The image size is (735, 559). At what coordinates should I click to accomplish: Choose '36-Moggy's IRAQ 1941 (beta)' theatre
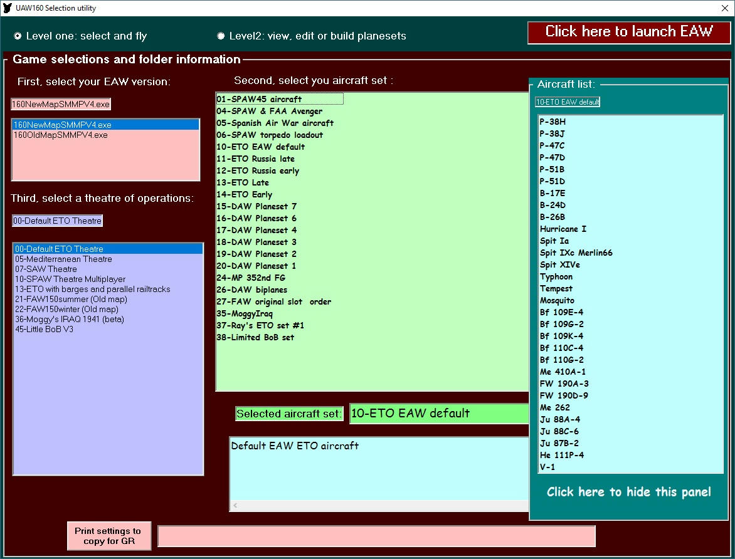point(70,319)
